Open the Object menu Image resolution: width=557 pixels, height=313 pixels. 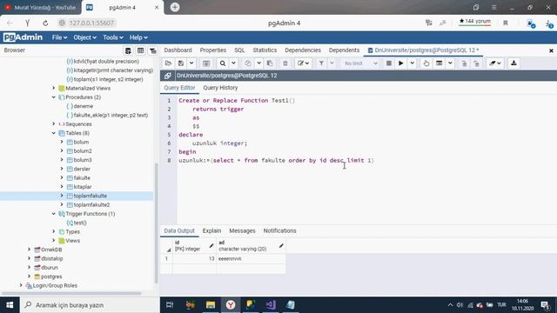pos(84,37)
